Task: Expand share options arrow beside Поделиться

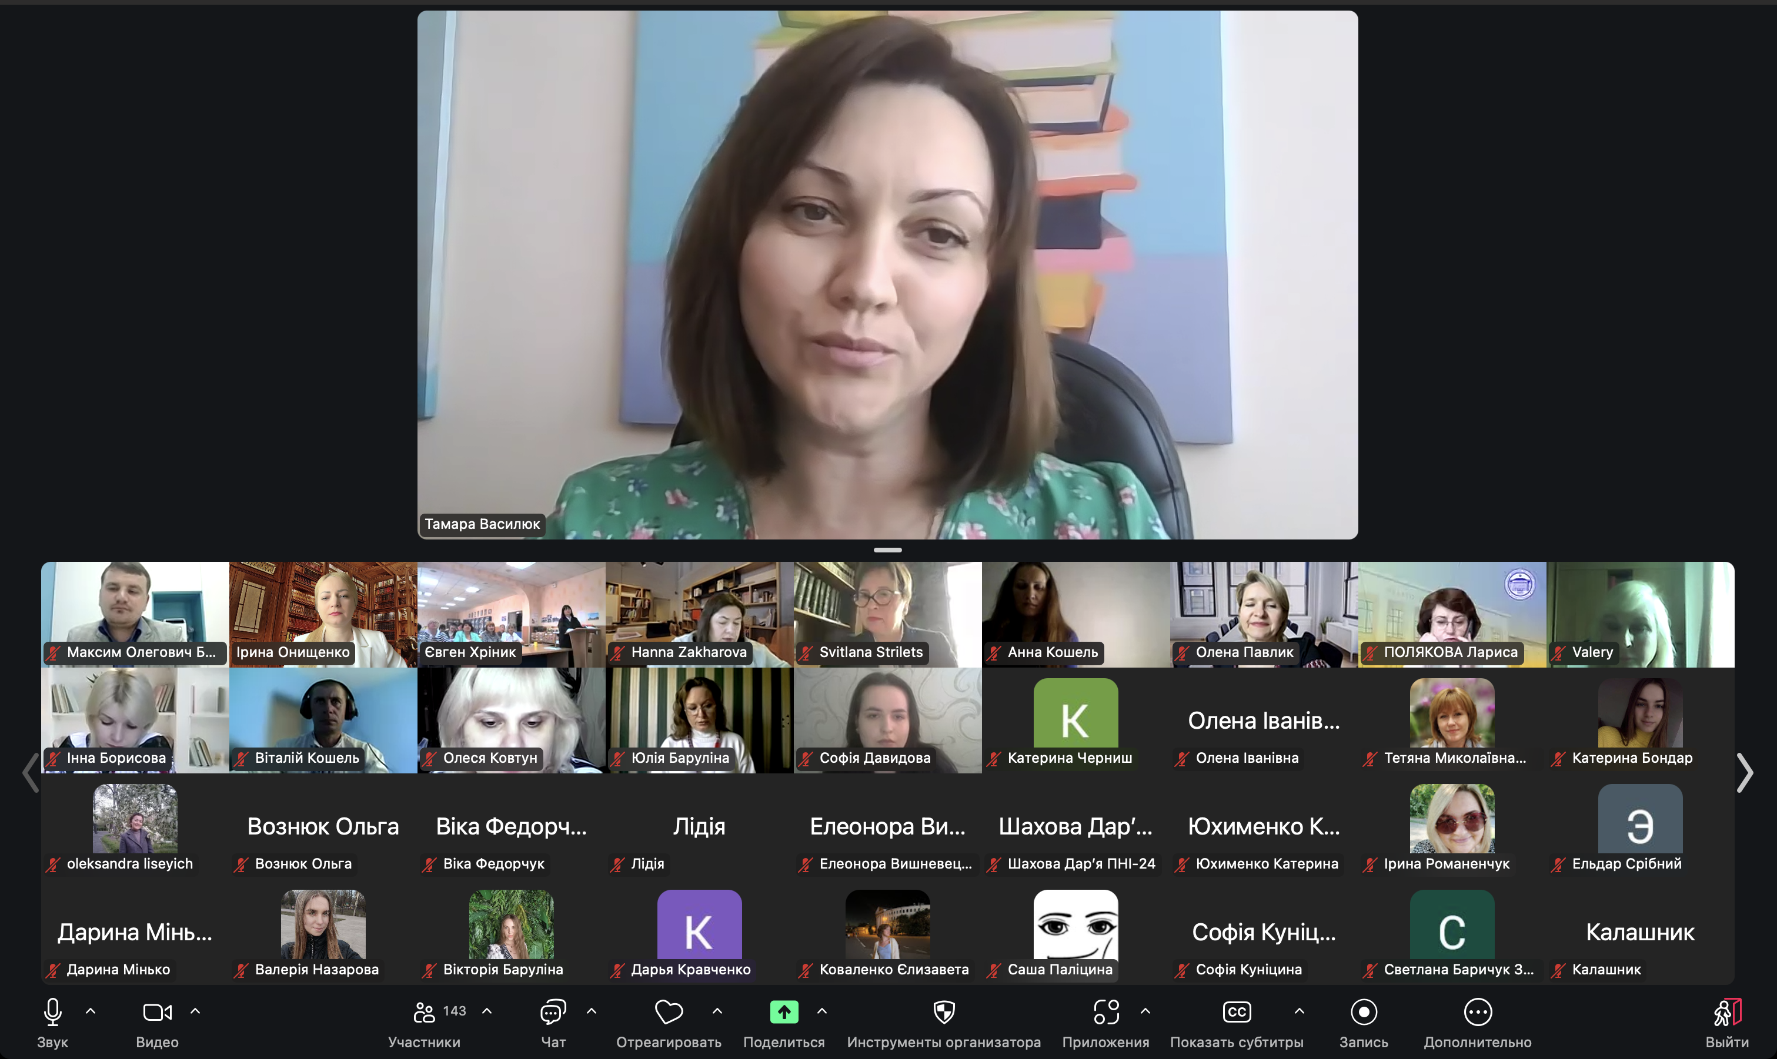Action: (x=821, y=1011)
